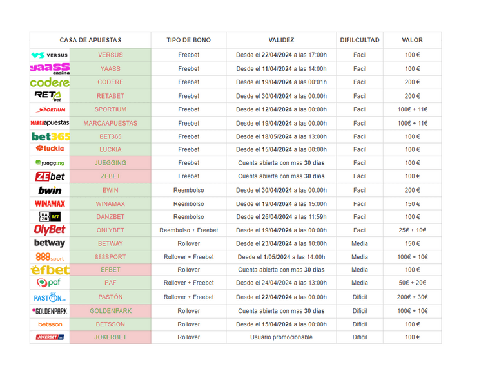Click the Versus logo
Screen dimensions: 490x376
pyautogui.click(x=50, y=55)
